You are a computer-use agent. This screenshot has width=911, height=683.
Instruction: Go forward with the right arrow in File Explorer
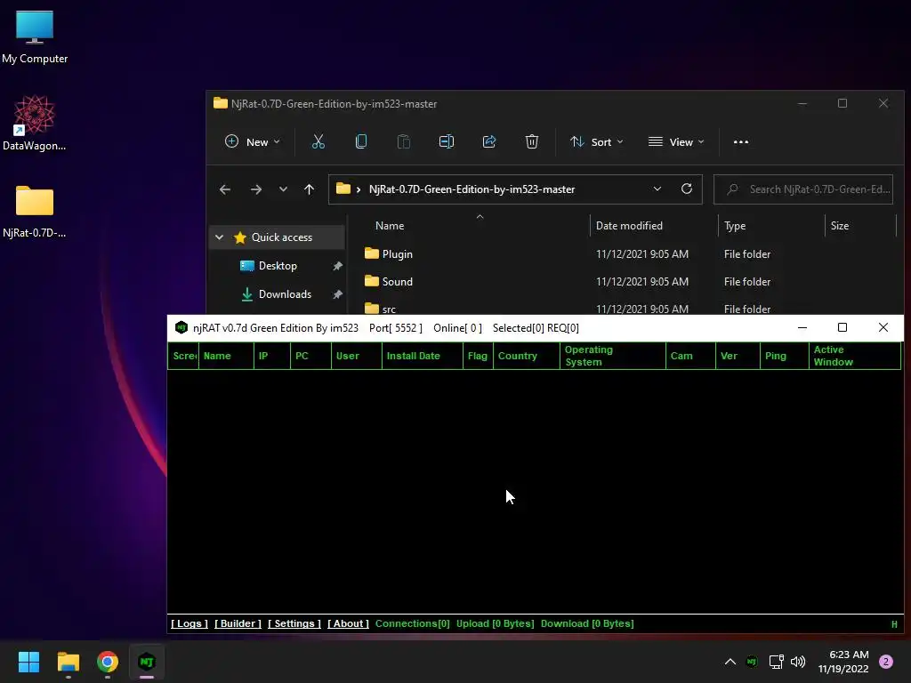(x=255, y=189)
